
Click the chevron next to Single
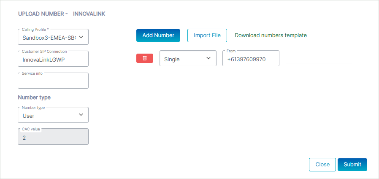[x=208, y=59]
